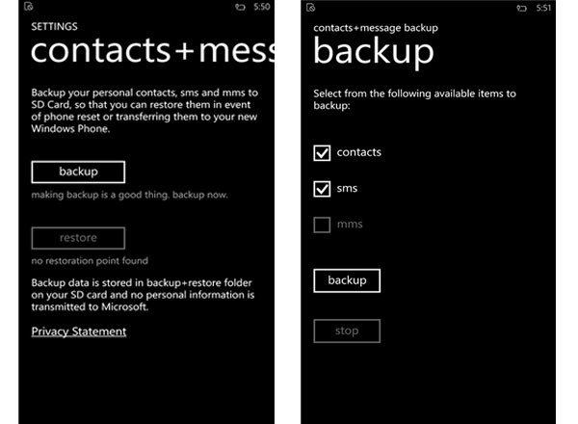Uncheck the sms checkbox
The height and width of the screenshot is (424, 578).
coord(322,189)
